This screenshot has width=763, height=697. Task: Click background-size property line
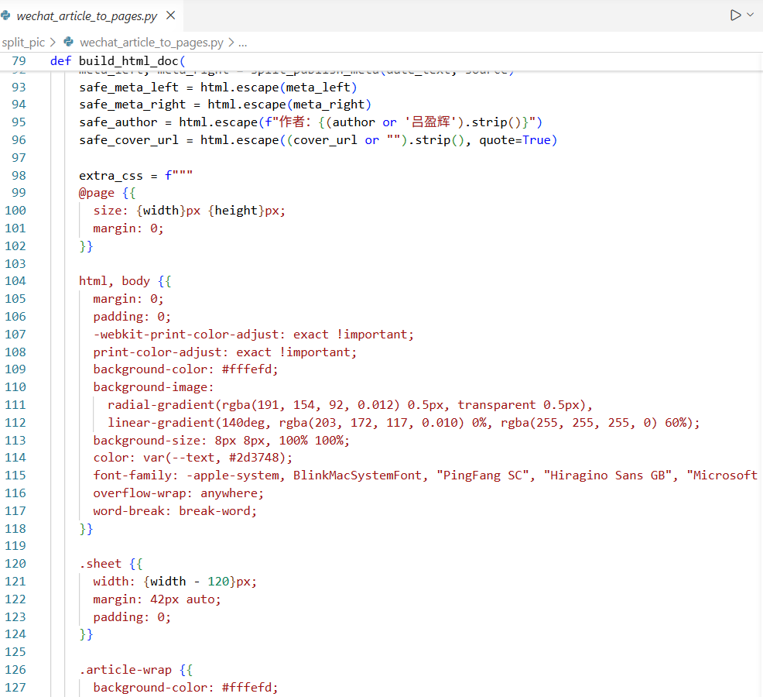click(221, 441)
